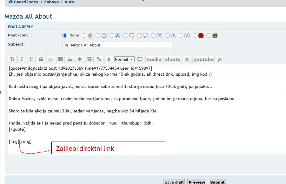This screenshot has width=286, height=184.
Task: Click the quote header line with milojicabrzi
Action: pos(80,68)
